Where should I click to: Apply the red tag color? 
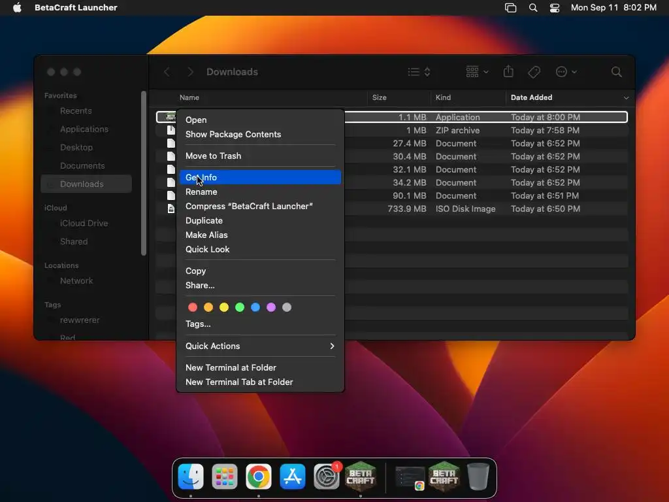tap(193, 307)
